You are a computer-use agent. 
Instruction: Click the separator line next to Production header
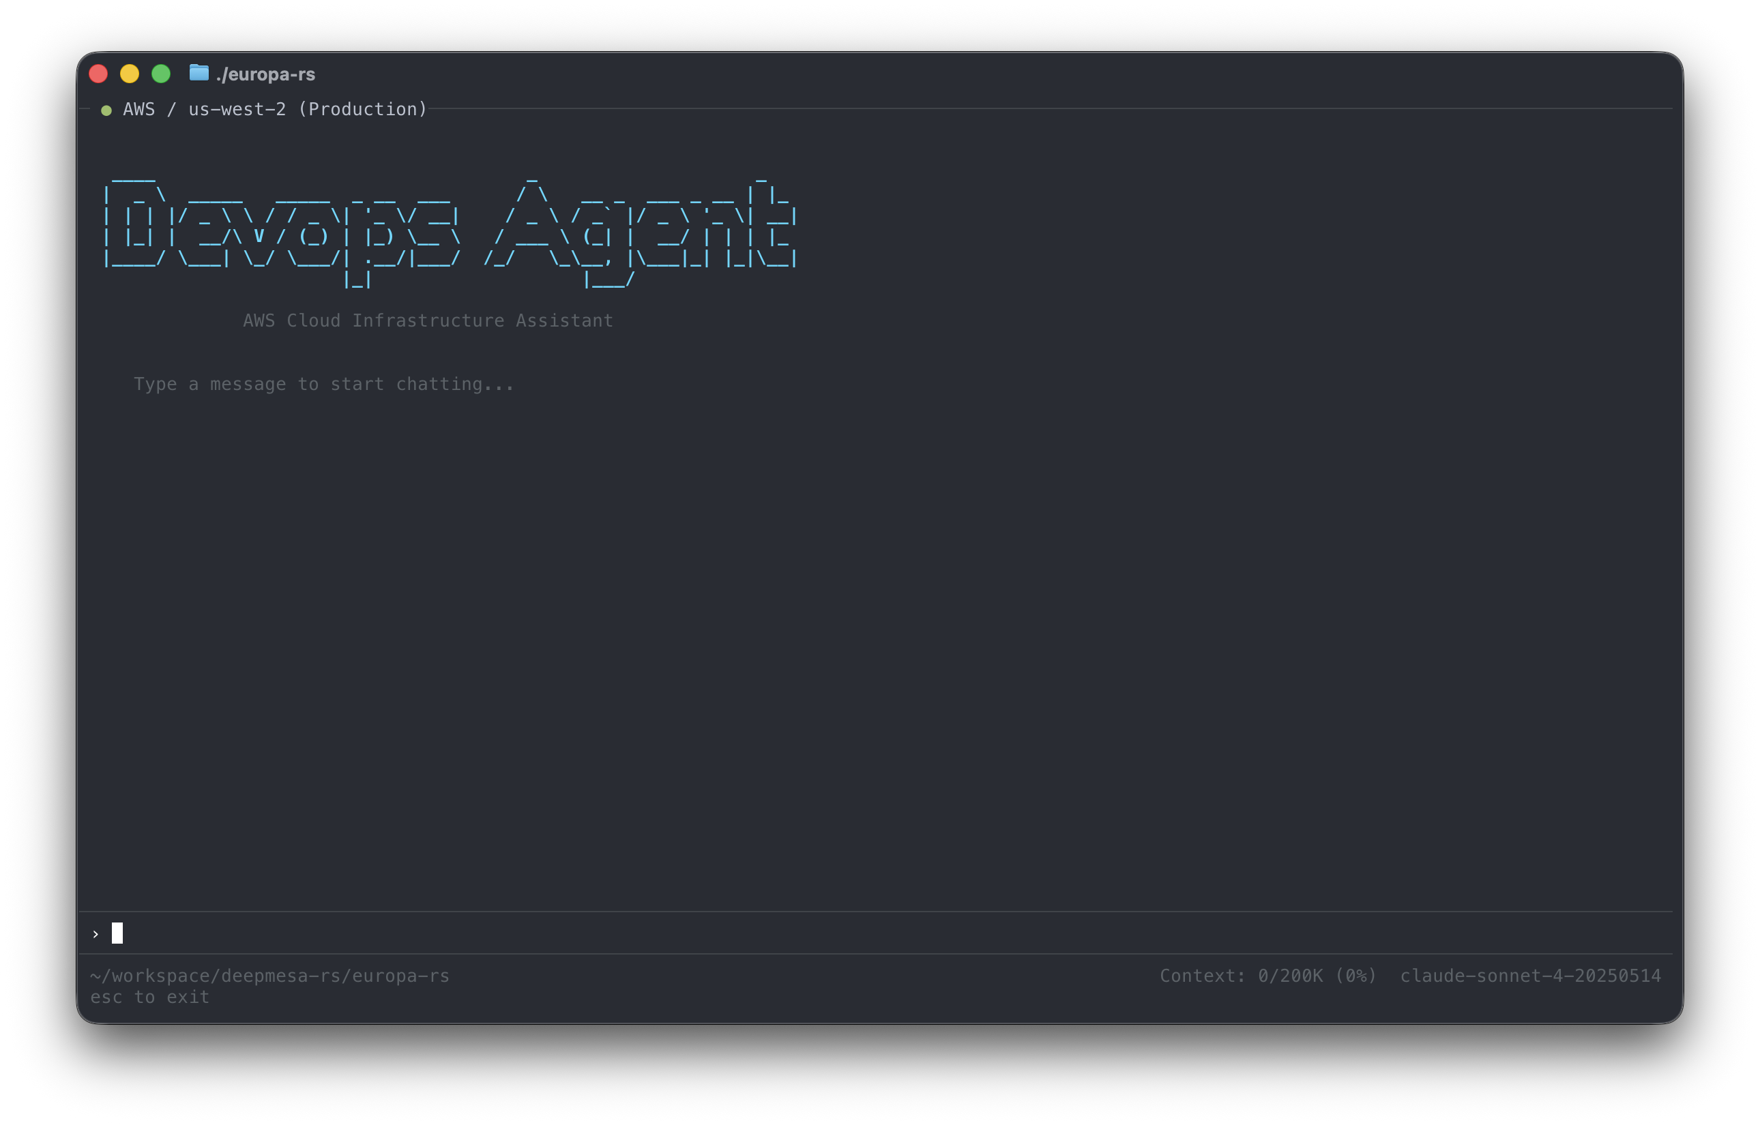[x=1023, y=110]
